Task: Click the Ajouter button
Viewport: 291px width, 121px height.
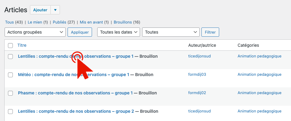Action: [x=40, y=10]
